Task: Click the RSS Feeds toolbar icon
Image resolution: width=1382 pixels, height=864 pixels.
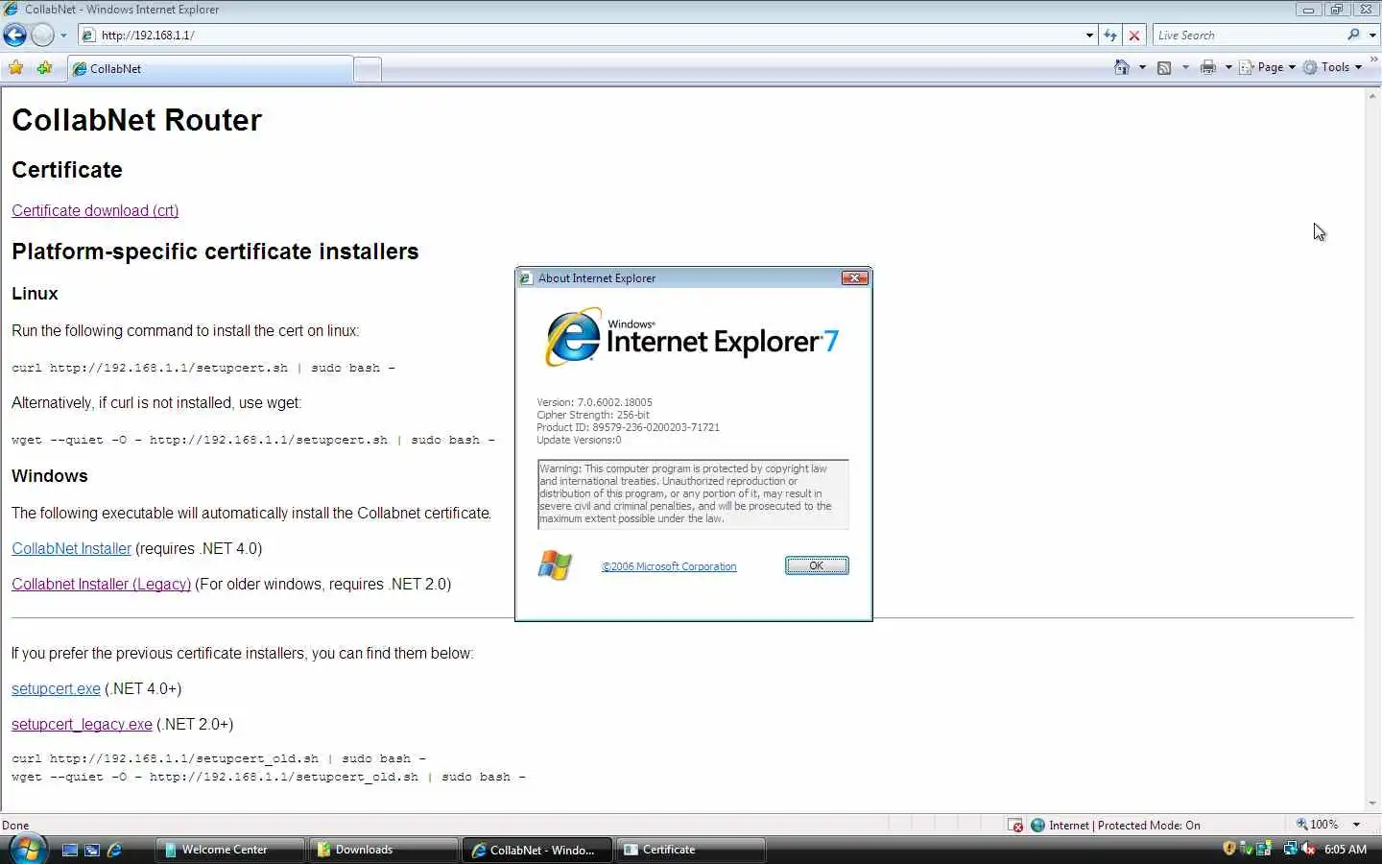Action: tap(1164, 67)
